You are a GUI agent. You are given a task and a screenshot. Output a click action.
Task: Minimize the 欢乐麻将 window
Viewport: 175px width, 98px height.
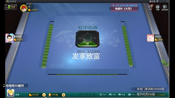click(x=161, y=1)
